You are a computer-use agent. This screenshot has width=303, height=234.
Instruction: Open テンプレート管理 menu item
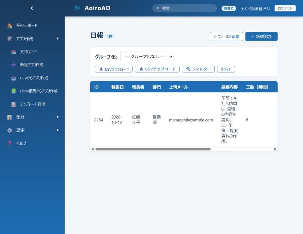tap(32, 104)
